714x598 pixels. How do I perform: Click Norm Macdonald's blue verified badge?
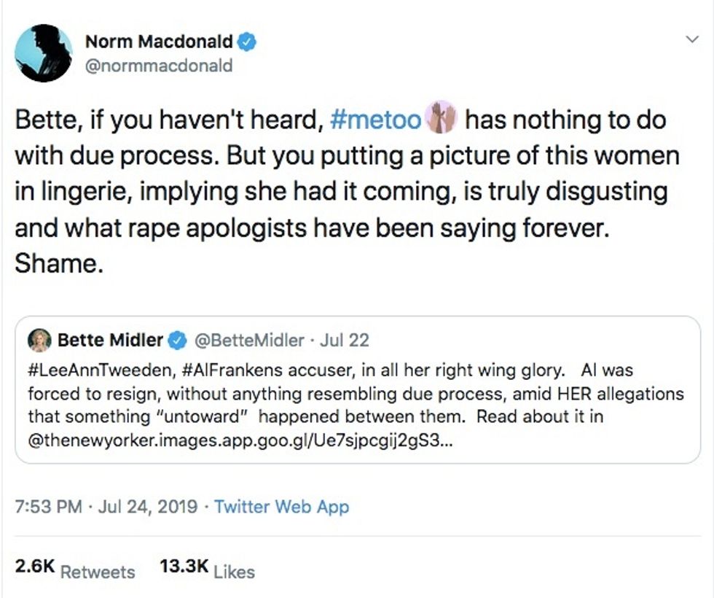(x=248, y=42)
